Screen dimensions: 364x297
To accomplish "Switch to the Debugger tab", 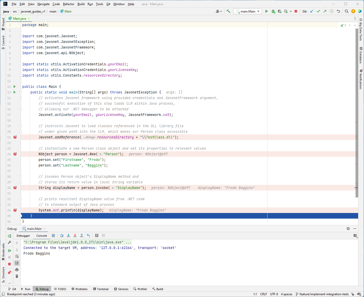I will [x=23, y=236].
